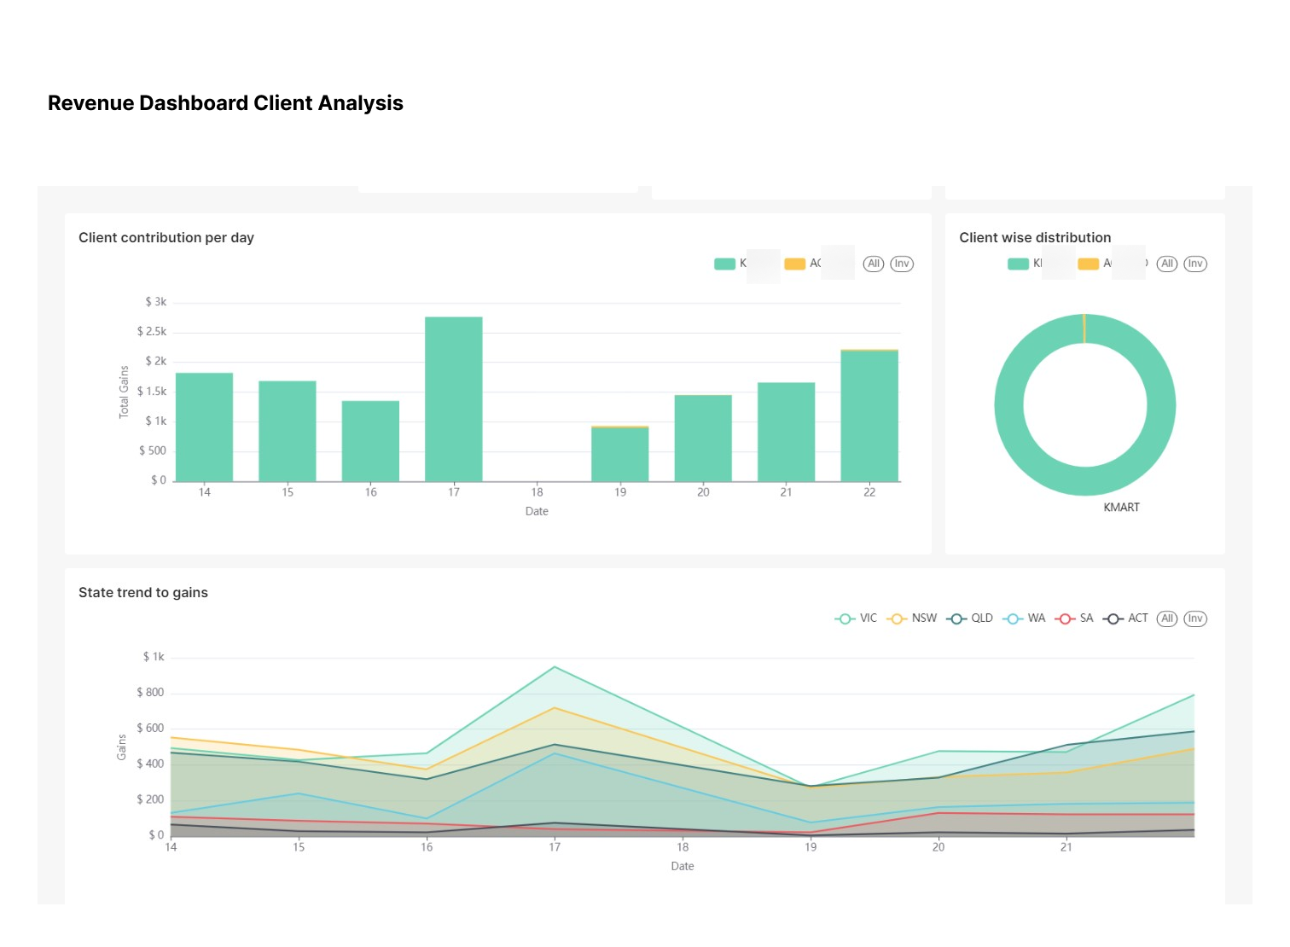The width and height of the screenshot is (1290, 947).
Task: Click the $ 3k label on bar chart axis
Action: [x=156, y=302]
